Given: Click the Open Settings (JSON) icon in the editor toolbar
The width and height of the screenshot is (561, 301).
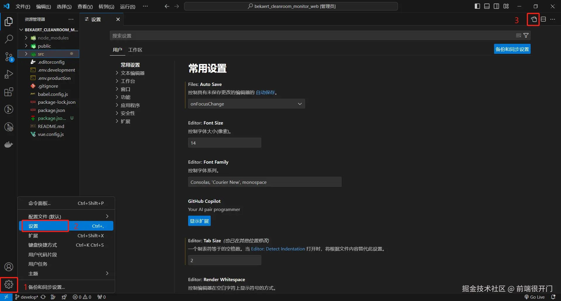Looking at the screenshot, I should [534, 19].
